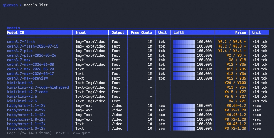This screenshot has width=274, height=138.
Task: Click price ¥13 / ¥54
Action: click(236, 87)
